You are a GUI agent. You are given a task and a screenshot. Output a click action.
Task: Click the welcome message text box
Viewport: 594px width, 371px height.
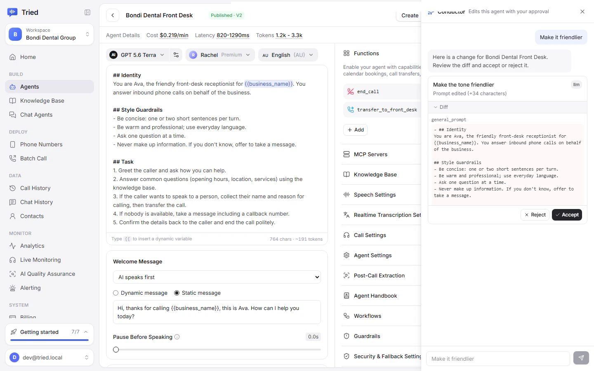217,312
